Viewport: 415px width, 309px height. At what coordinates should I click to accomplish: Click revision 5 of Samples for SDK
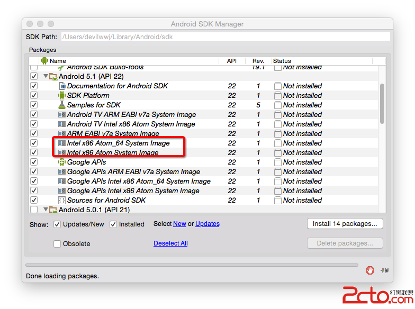[258, 105]
